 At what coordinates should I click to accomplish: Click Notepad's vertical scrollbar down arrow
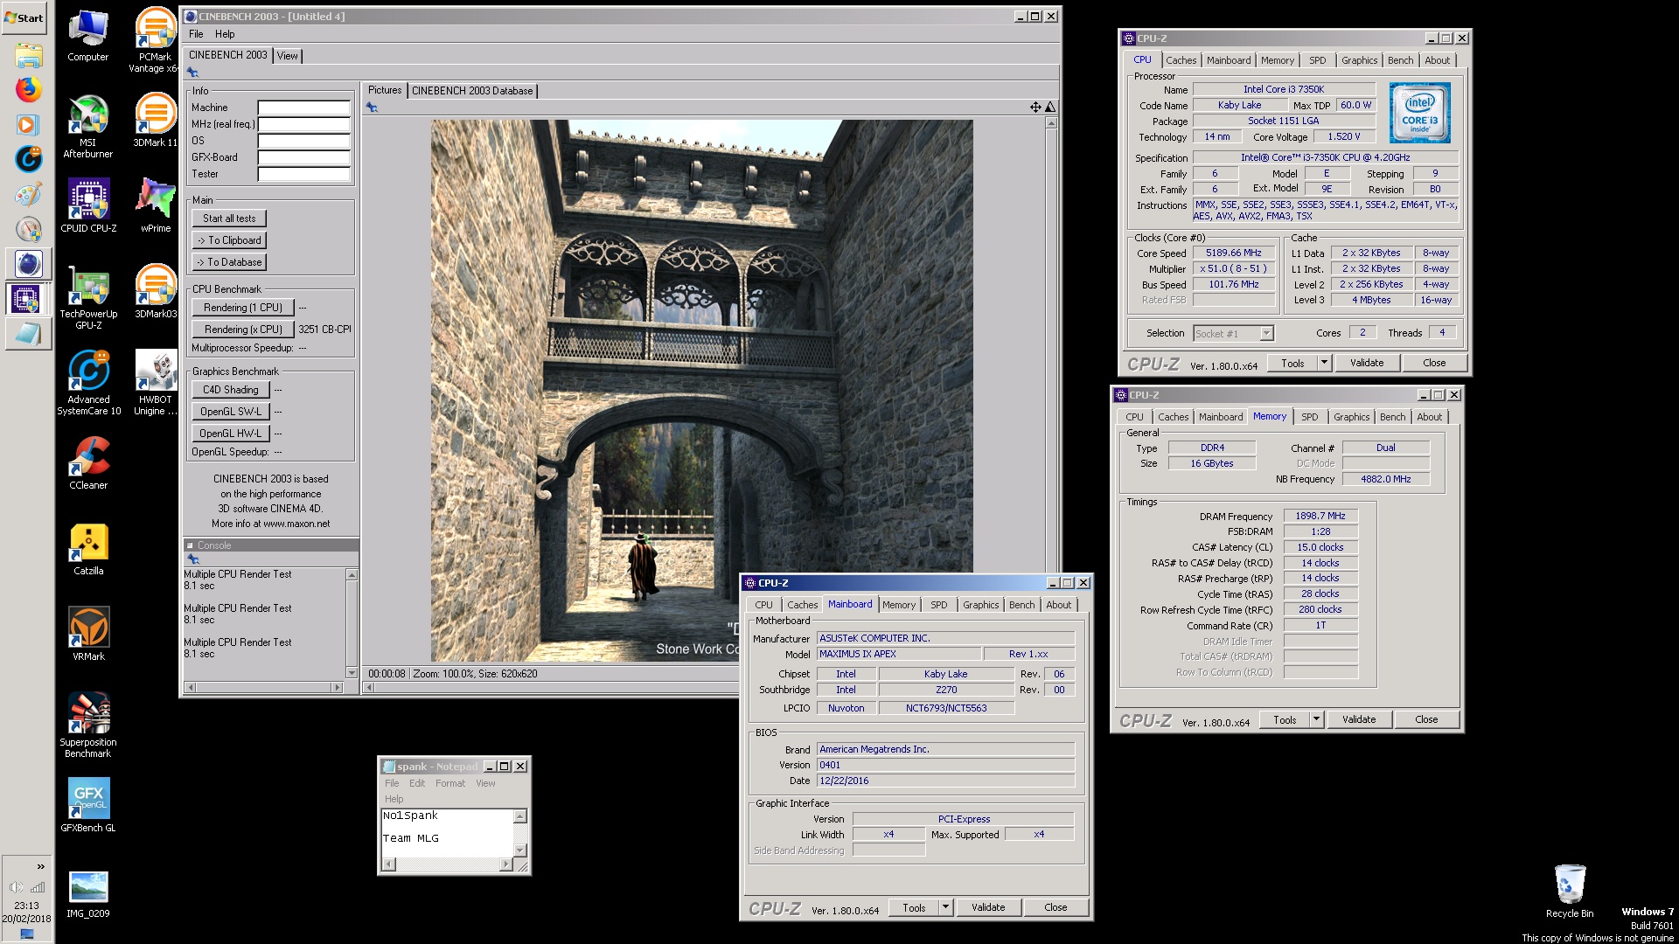tap(520, 850)
